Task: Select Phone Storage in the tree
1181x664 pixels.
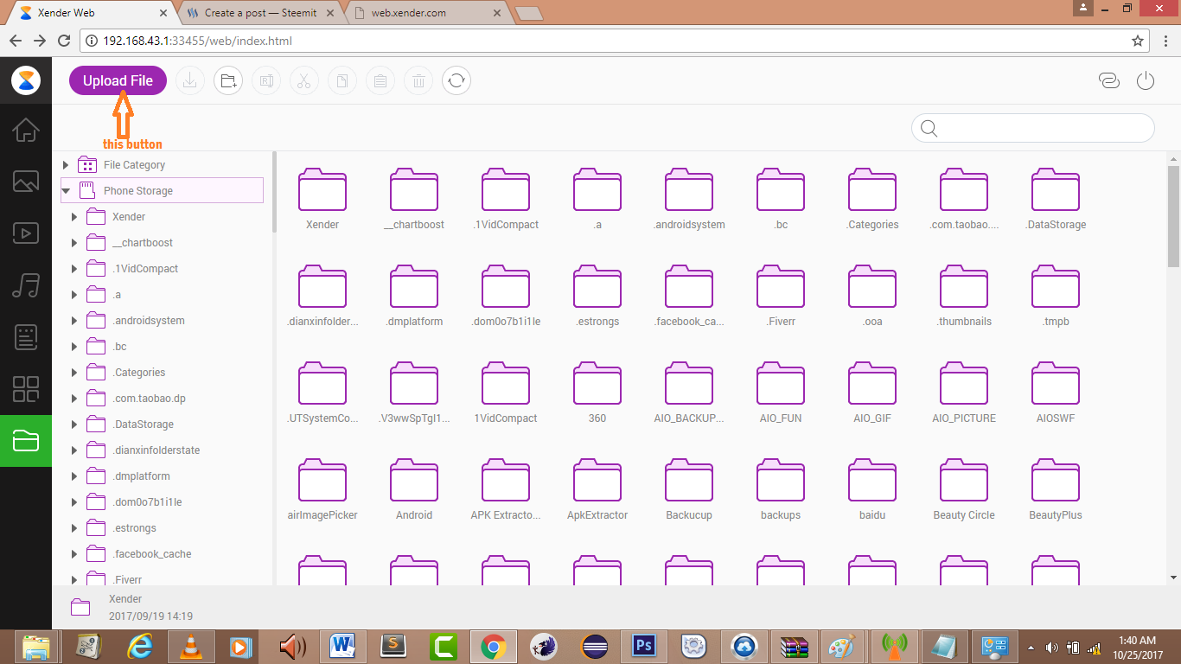Action: coord(162,190)
